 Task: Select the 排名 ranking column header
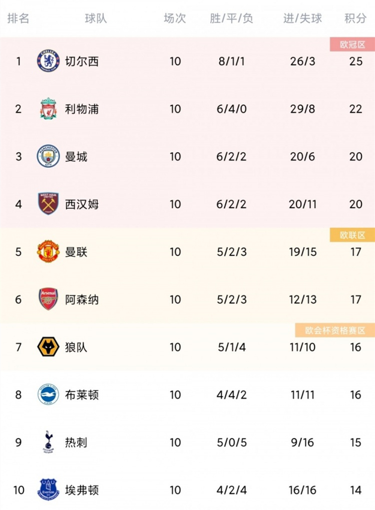(18, 19)
